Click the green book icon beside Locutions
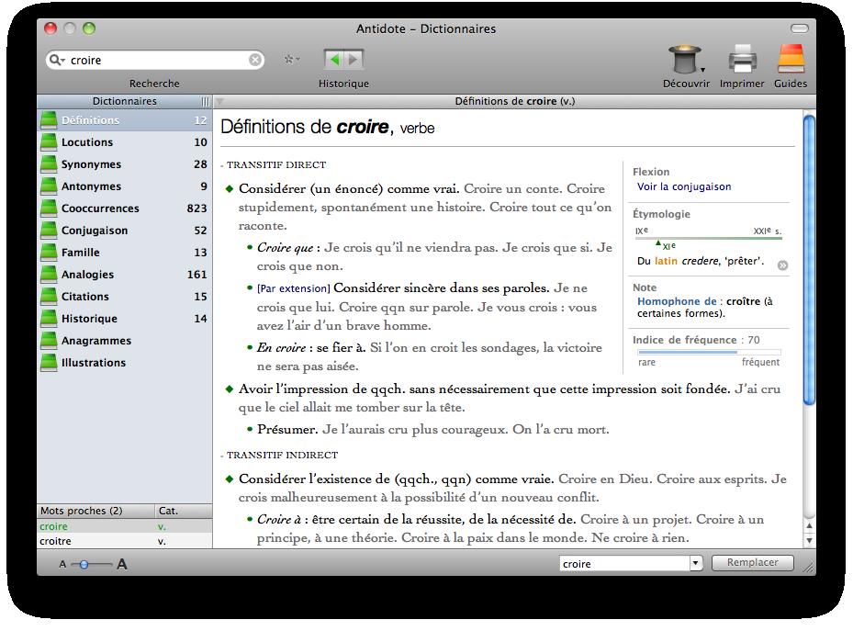Viewport: 853px width, 631px height. tap(49, 142)
